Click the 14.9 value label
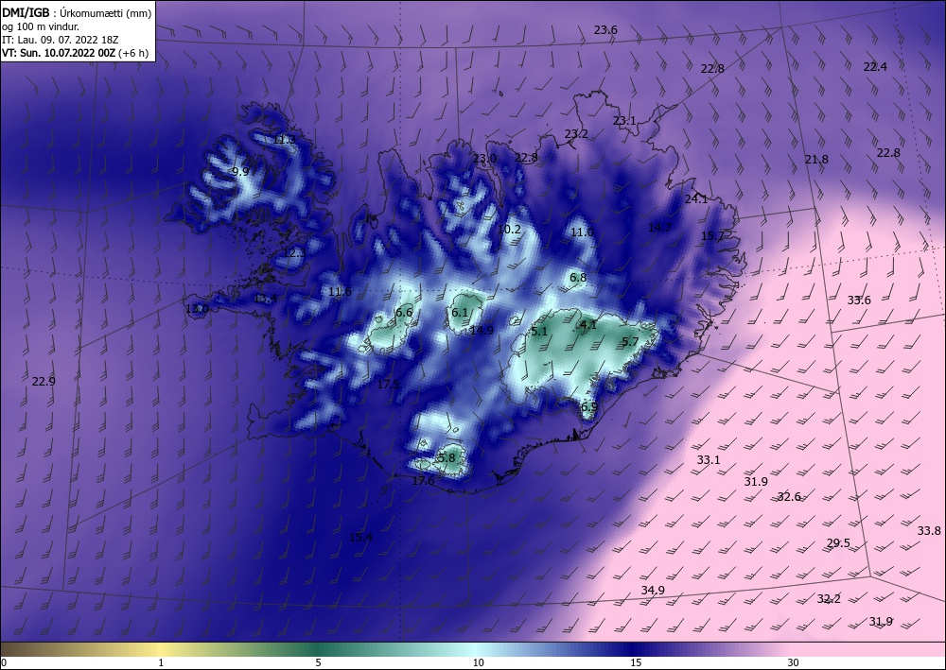This screenshot has height=670, width=946. pyautogui.click(x=482, y=330)
